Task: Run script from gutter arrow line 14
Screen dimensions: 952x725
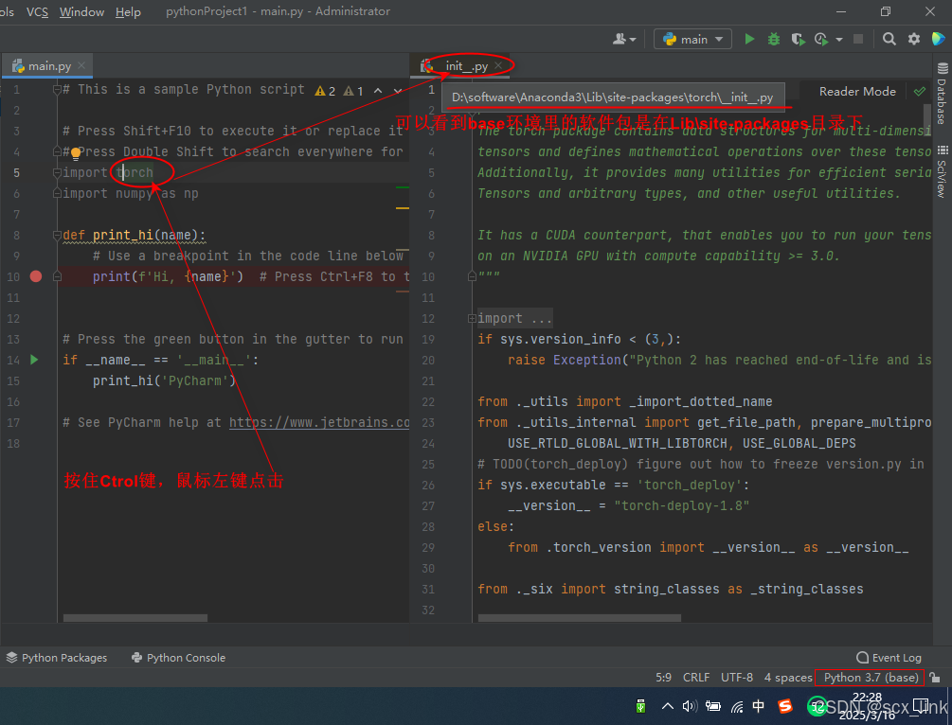Action: [34, 360]
